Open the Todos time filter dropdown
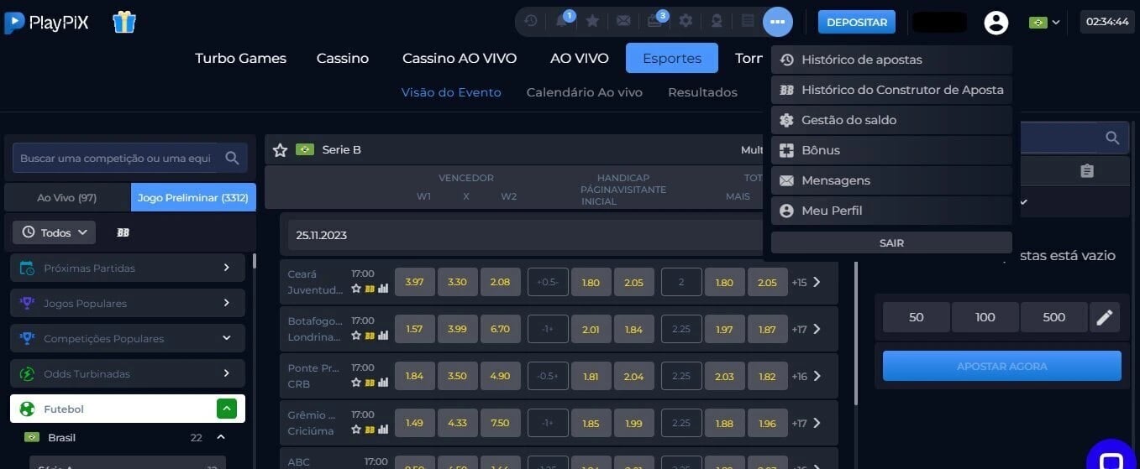 click(55, 232)
